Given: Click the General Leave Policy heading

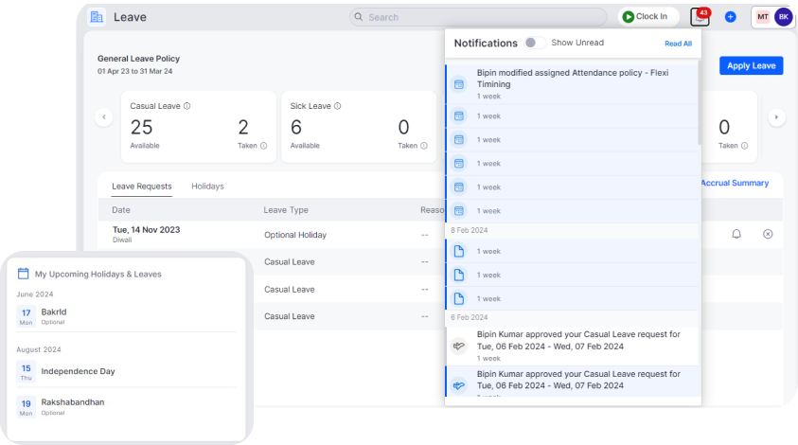Looking at the screenshot, I should [138, 59].
